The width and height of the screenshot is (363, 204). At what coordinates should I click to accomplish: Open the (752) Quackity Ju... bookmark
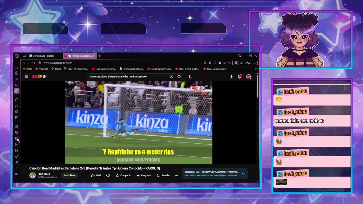coord(159,69)
